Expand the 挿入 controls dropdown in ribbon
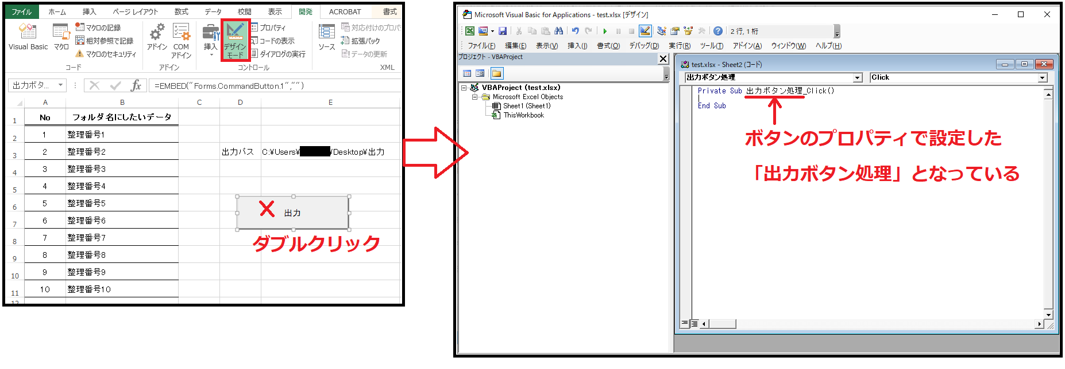1065x369 pixels. [210, 40]
